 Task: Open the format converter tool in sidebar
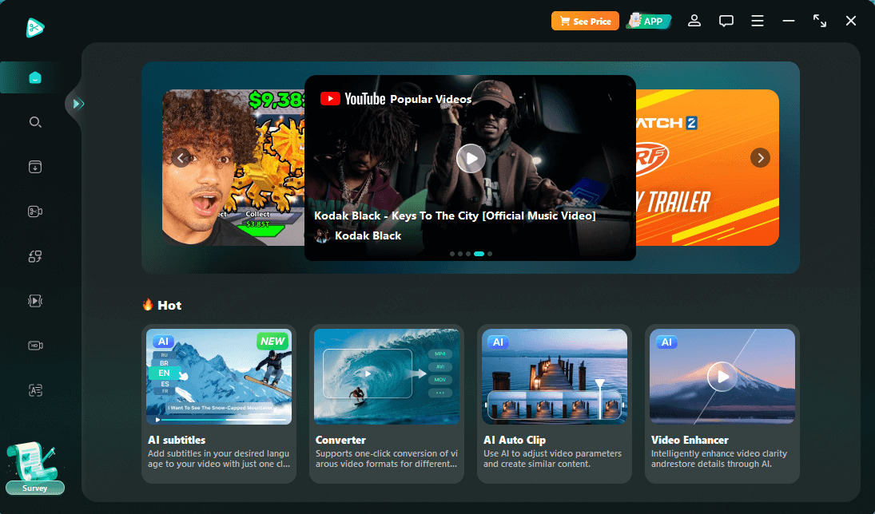coord(35,256)
